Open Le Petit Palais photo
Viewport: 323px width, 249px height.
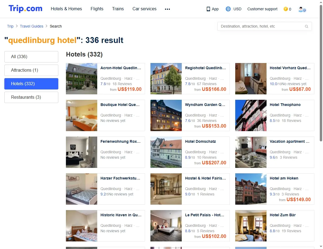pos(166,226)
